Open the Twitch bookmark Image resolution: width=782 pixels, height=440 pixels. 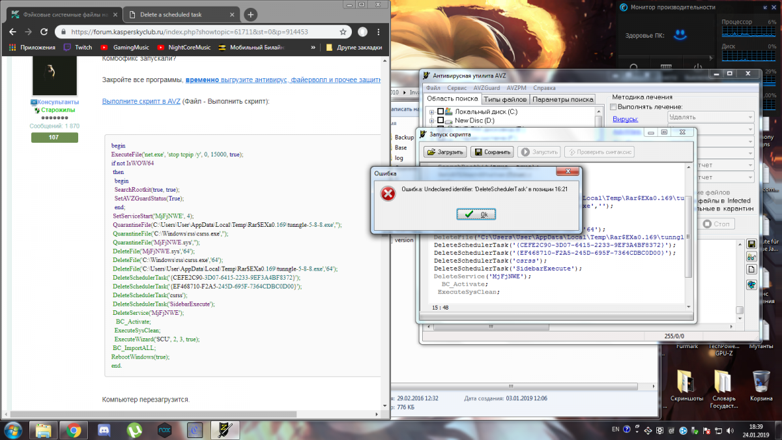[x=78, y=48]
